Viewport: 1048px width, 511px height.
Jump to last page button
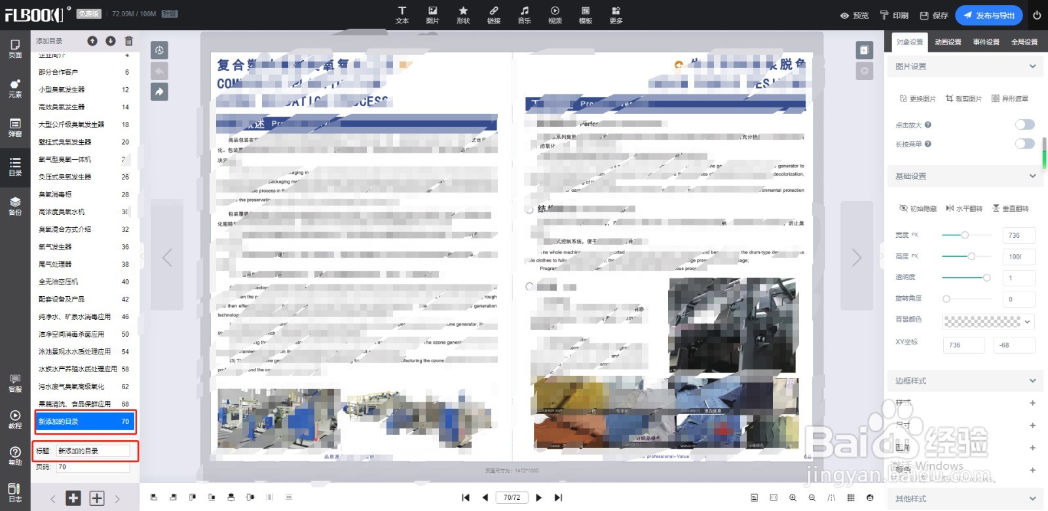[558, 498]
